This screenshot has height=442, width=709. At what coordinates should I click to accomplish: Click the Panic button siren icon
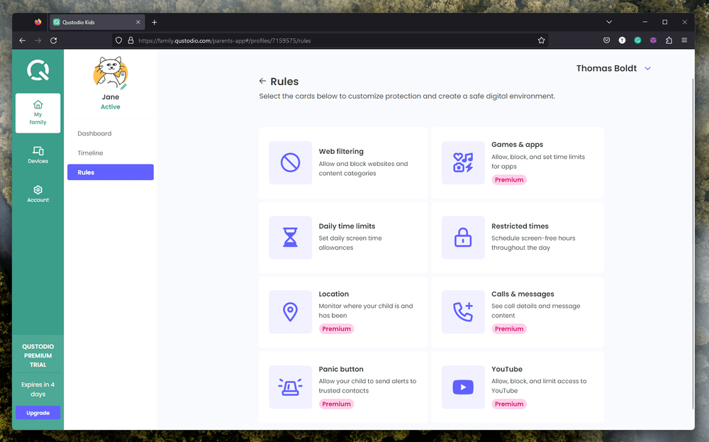point(290,387)
